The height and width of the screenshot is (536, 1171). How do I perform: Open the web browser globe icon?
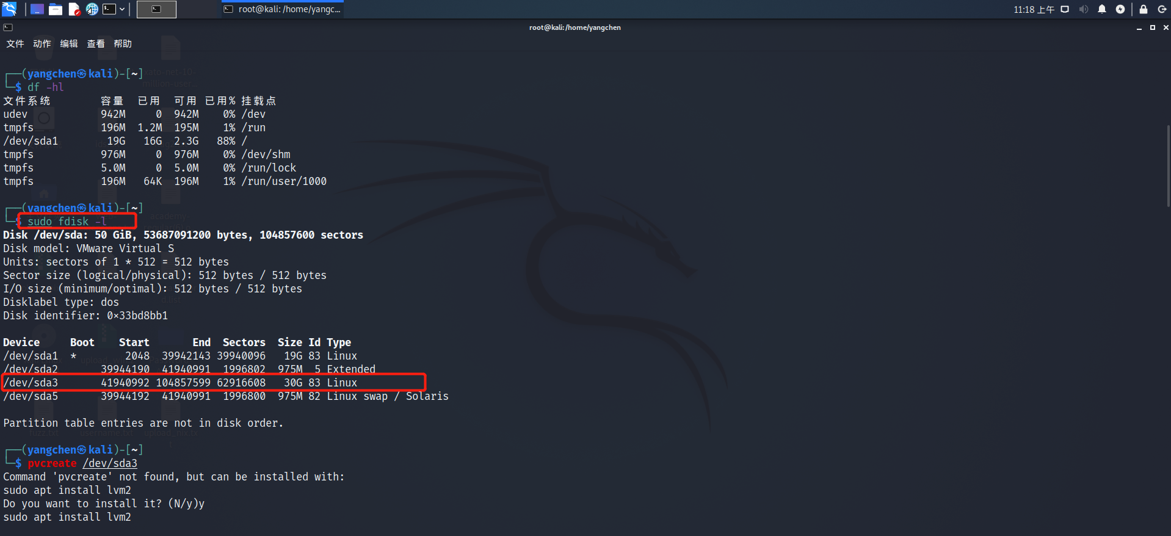pyautogui.click(x=92, y=9)
